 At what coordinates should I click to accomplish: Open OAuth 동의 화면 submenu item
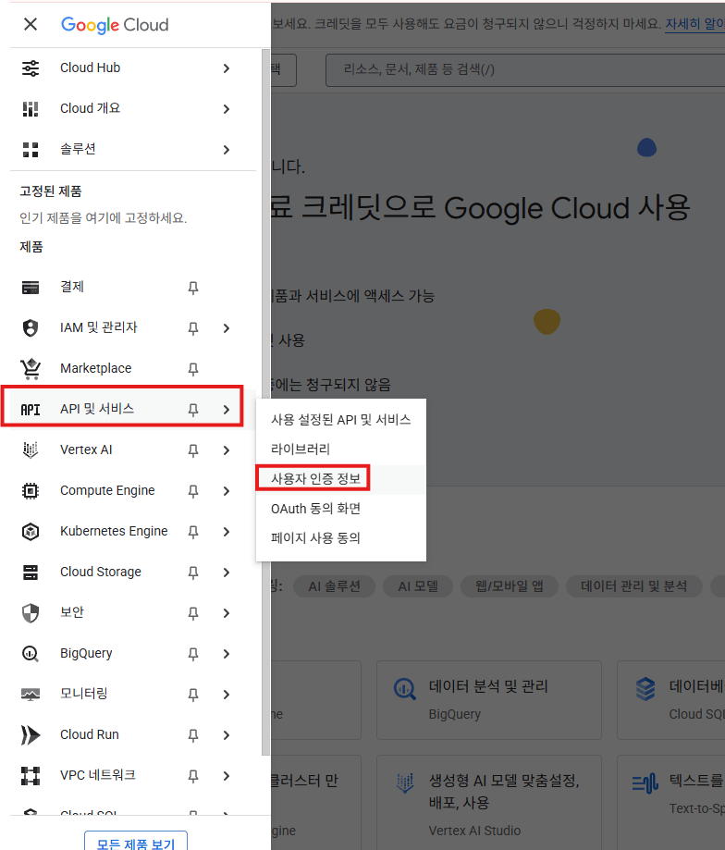[341, 509]
